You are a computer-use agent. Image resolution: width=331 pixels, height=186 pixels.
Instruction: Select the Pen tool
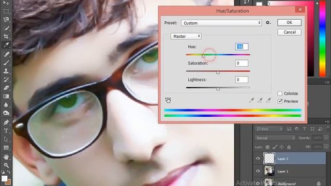coord(6,122)
